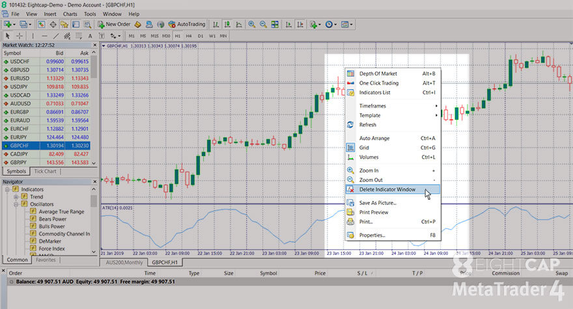Viewport: 573px width, 309px height.
Task: Toggle the Data Window crosshair-target icon
Action: 53,25
